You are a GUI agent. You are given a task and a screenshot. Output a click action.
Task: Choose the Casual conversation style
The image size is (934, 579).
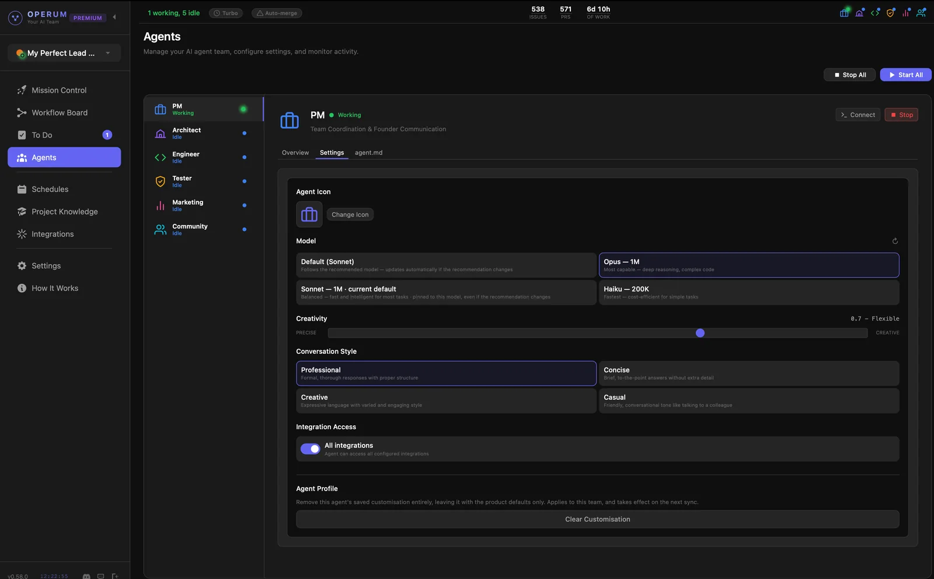pyautogui.click(x=749, y=401)
